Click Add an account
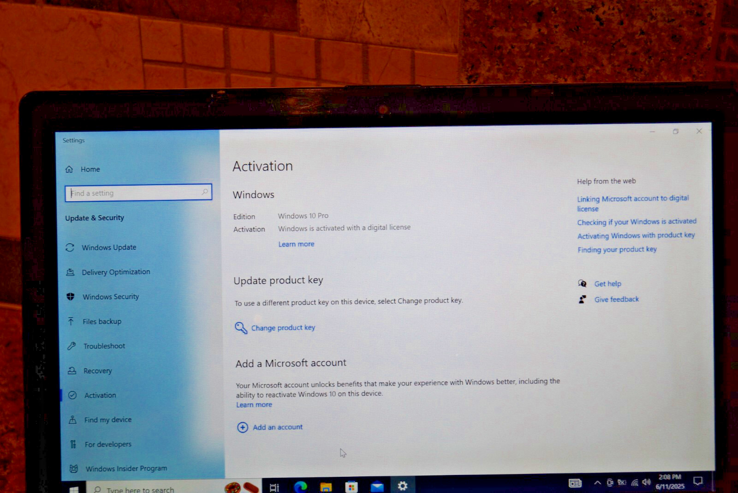738x493 pixels. (278, 427)
